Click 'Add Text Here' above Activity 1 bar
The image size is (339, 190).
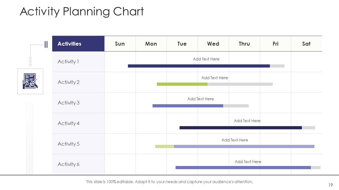(x=206, y=59)
